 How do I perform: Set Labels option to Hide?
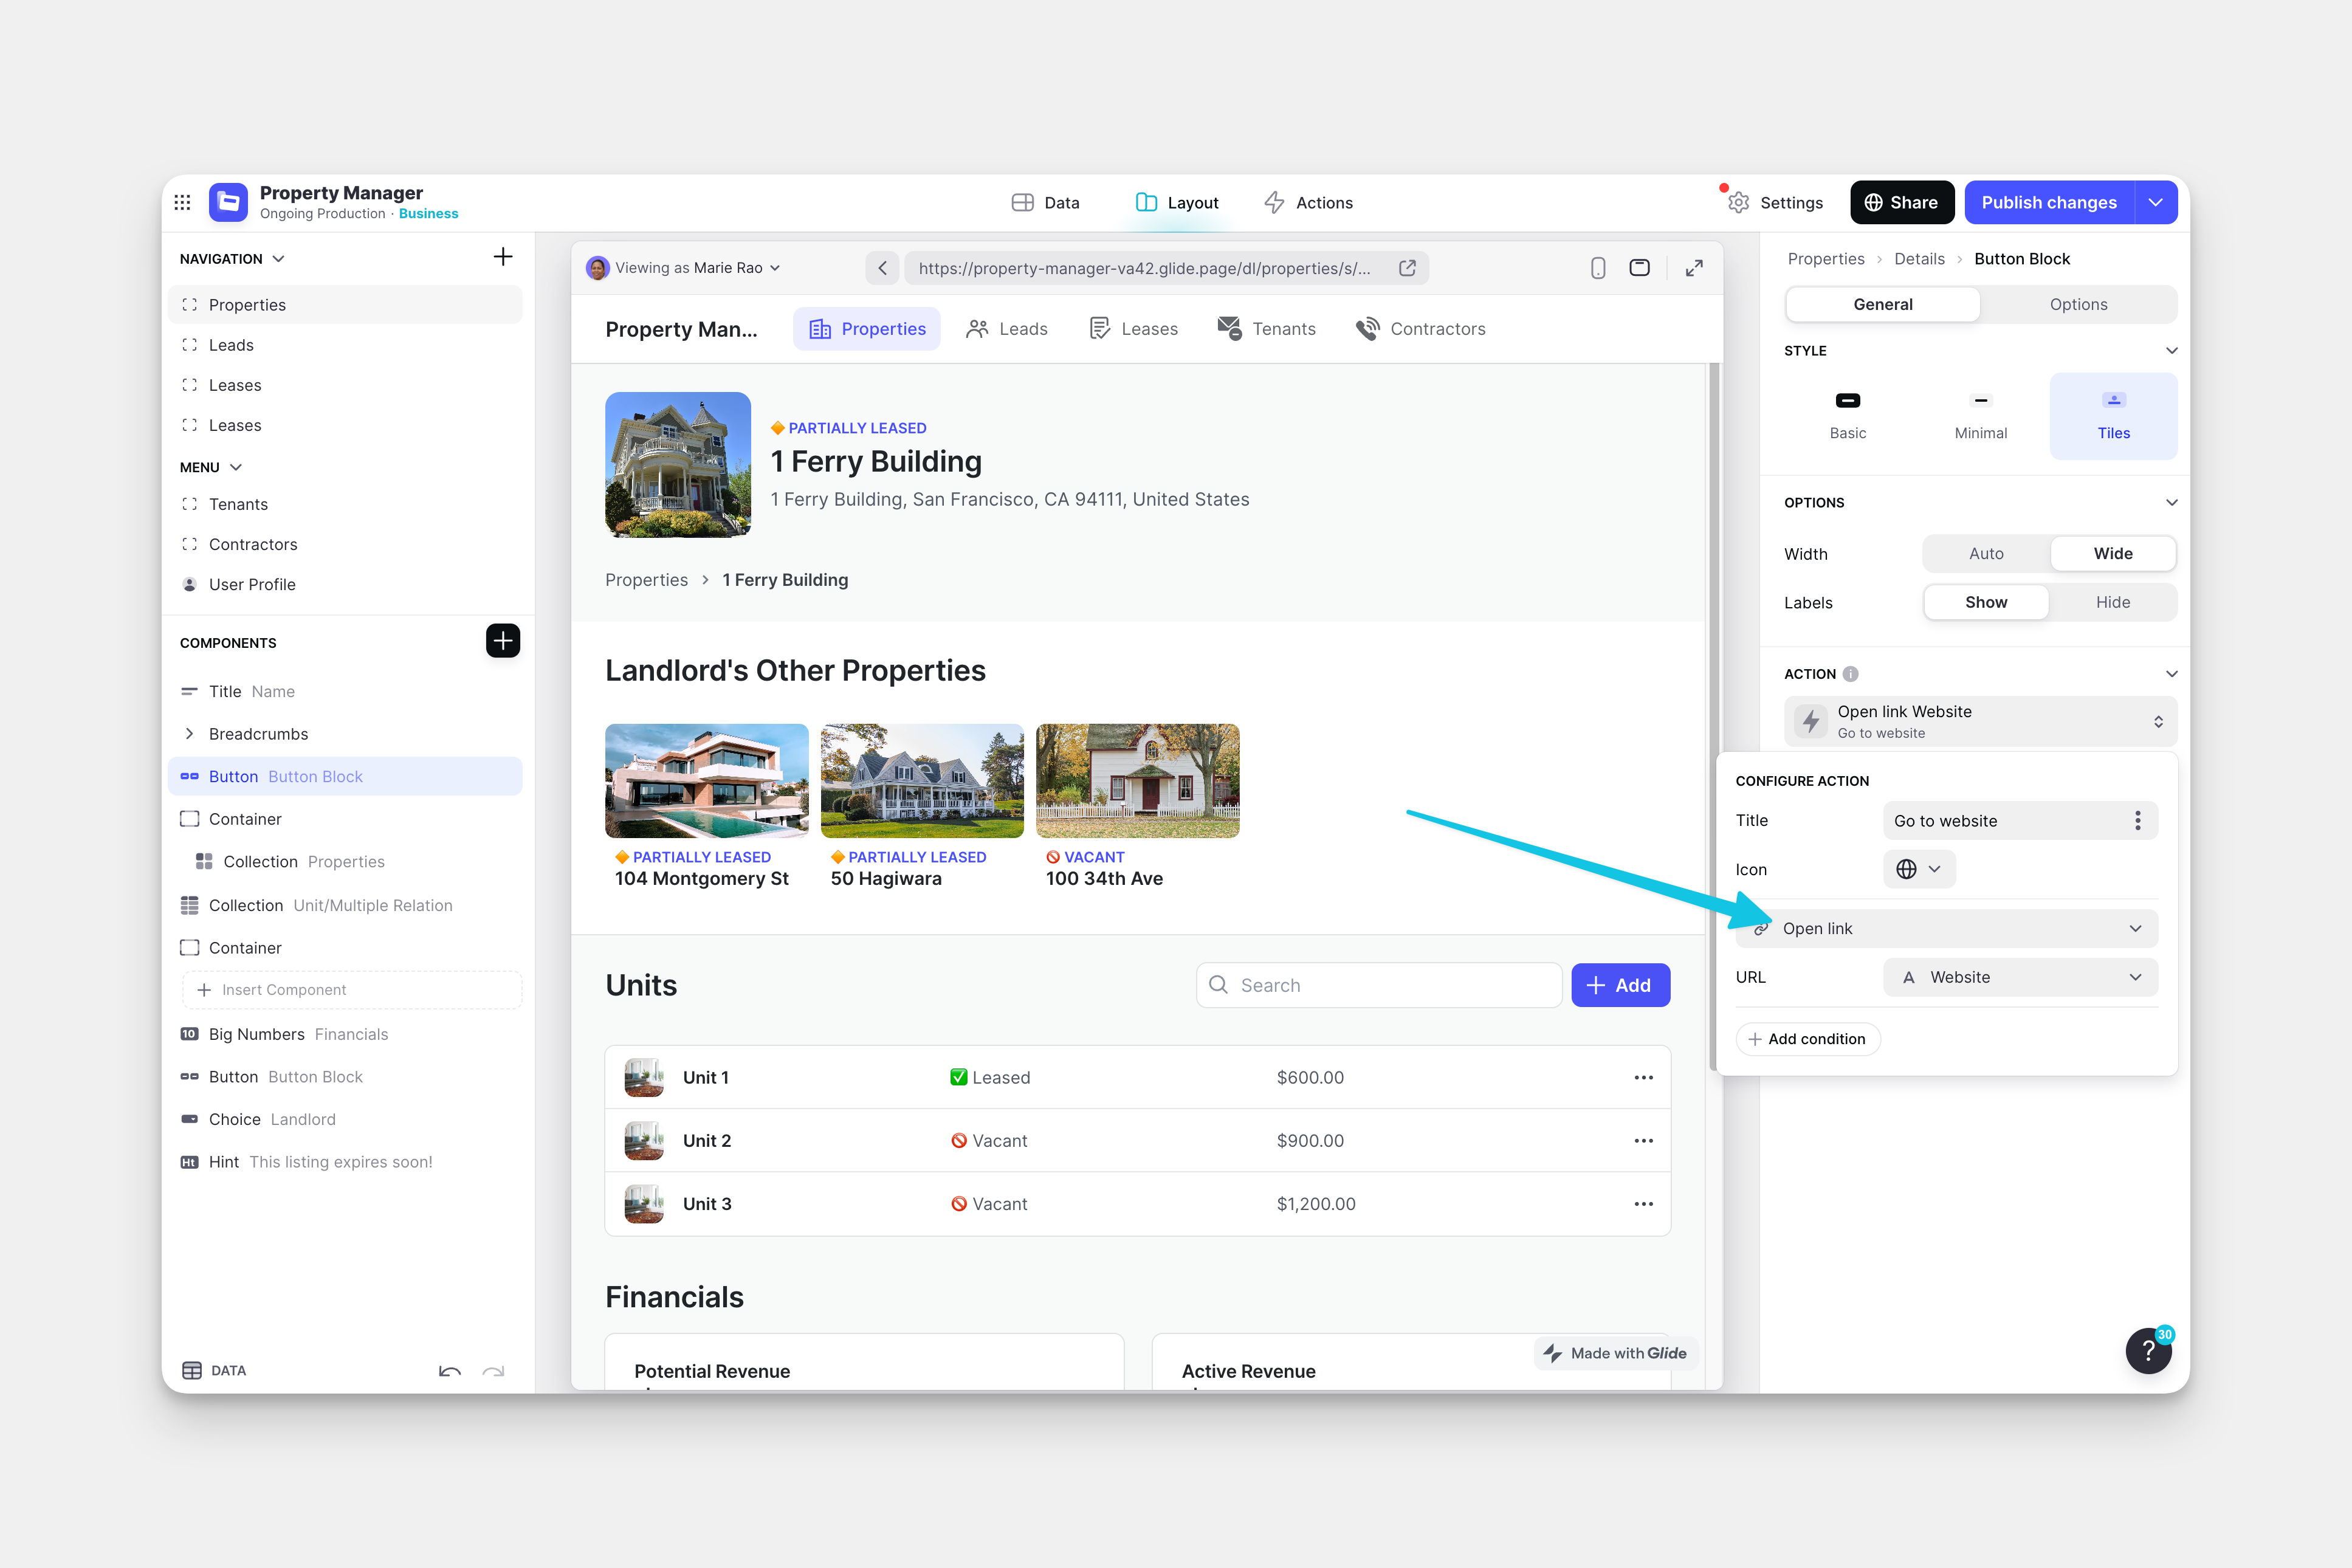click(2112, 603)
